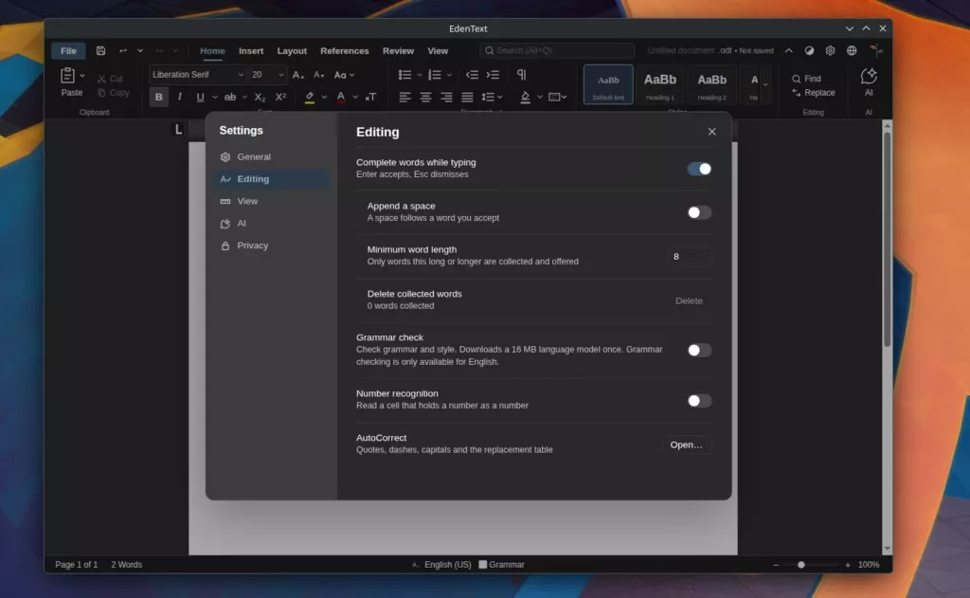Click Delete for collected words
Viewport: 970px width, 598px height.
(689, 300)
